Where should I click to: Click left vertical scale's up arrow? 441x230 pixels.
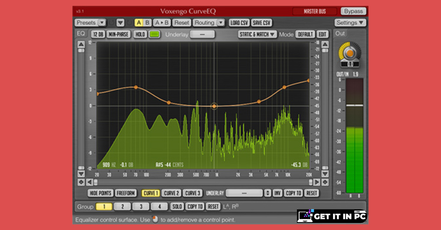81,44
